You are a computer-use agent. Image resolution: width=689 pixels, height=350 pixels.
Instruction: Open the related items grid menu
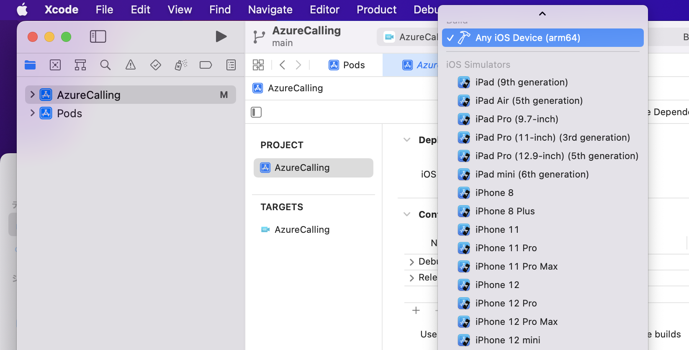coord(258,65)
